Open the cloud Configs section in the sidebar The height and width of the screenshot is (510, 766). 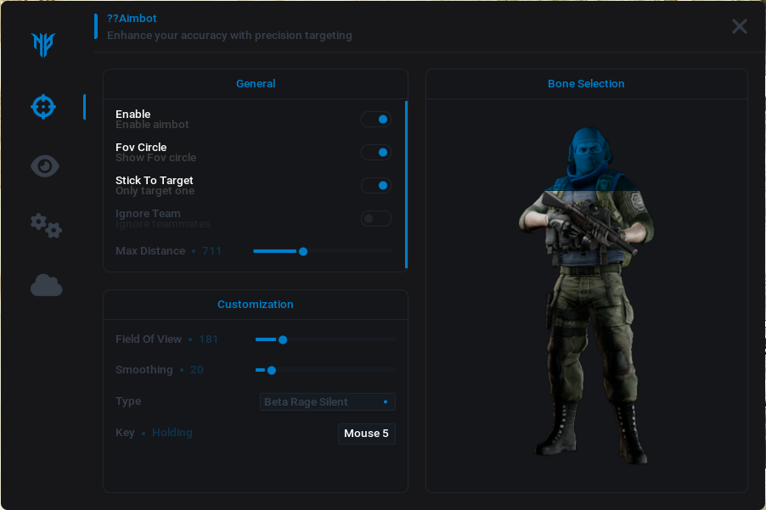[x=47, y=285]
